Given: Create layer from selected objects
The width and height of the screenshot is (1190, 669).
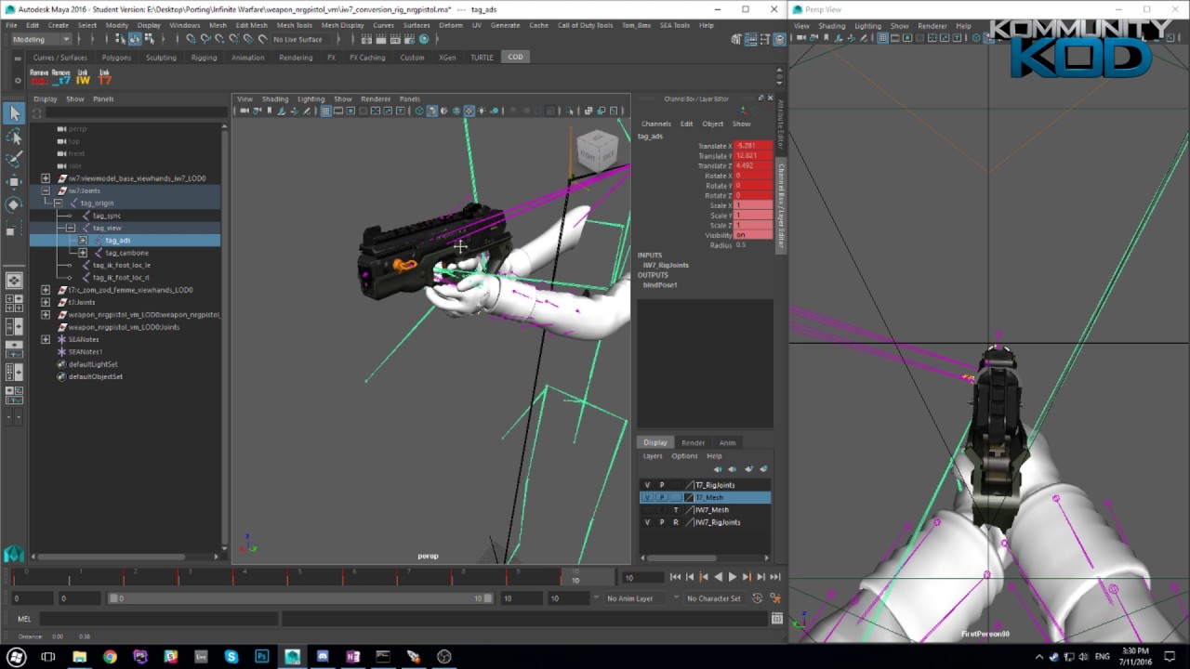Looking at the screenshot, I should click(x=763, y=469).
